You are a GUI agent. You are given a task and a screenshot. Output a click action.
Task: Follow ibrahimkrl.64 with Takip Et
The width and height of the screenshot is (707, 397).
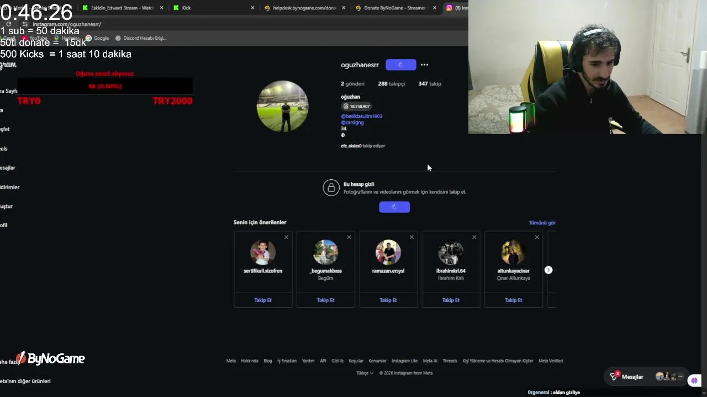pyautogui.click(x=451, y=300)
